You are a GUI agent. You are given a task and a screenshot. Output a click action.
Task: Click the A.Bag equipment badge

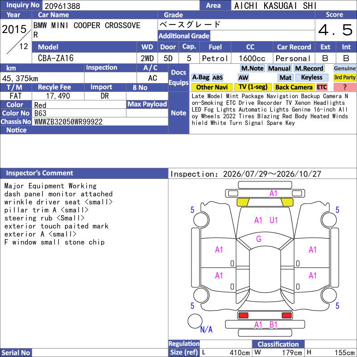point(200,77)
